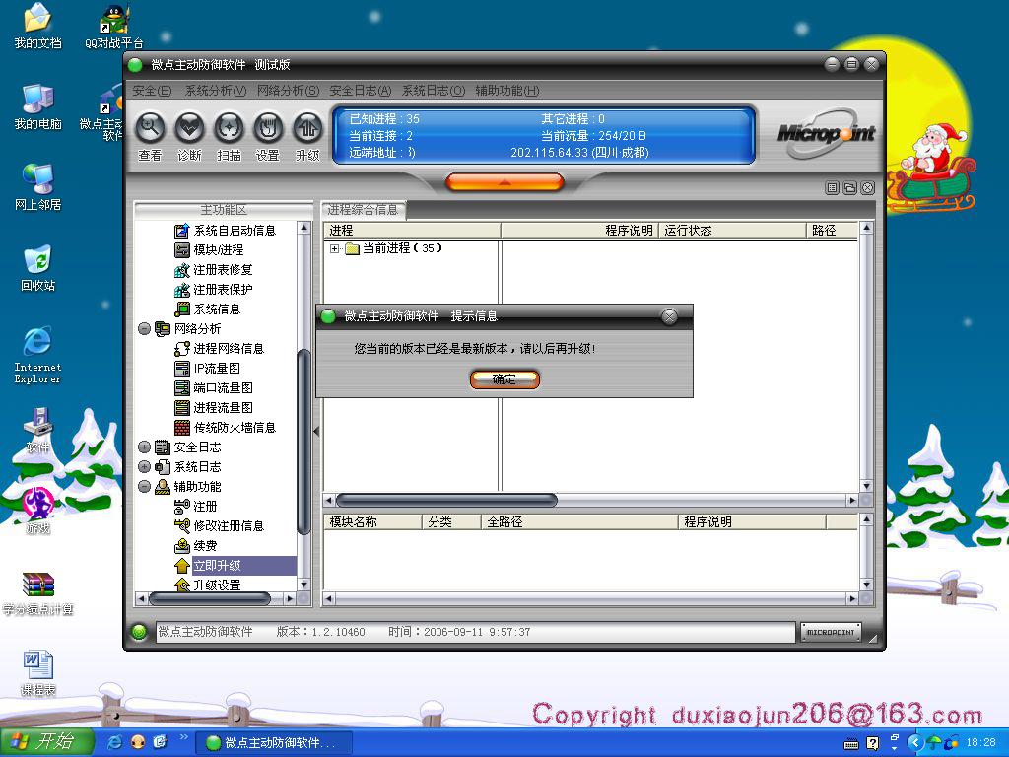The width and height of the screenshot is (1009, 757).
Task: Hide the left panel with the splitter arrow
Action: point(316,432)
